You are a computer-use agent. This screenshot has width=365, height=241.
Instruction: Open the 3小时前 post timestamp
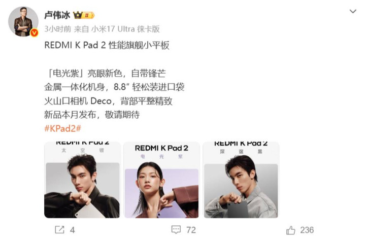(x=58, y=29)
